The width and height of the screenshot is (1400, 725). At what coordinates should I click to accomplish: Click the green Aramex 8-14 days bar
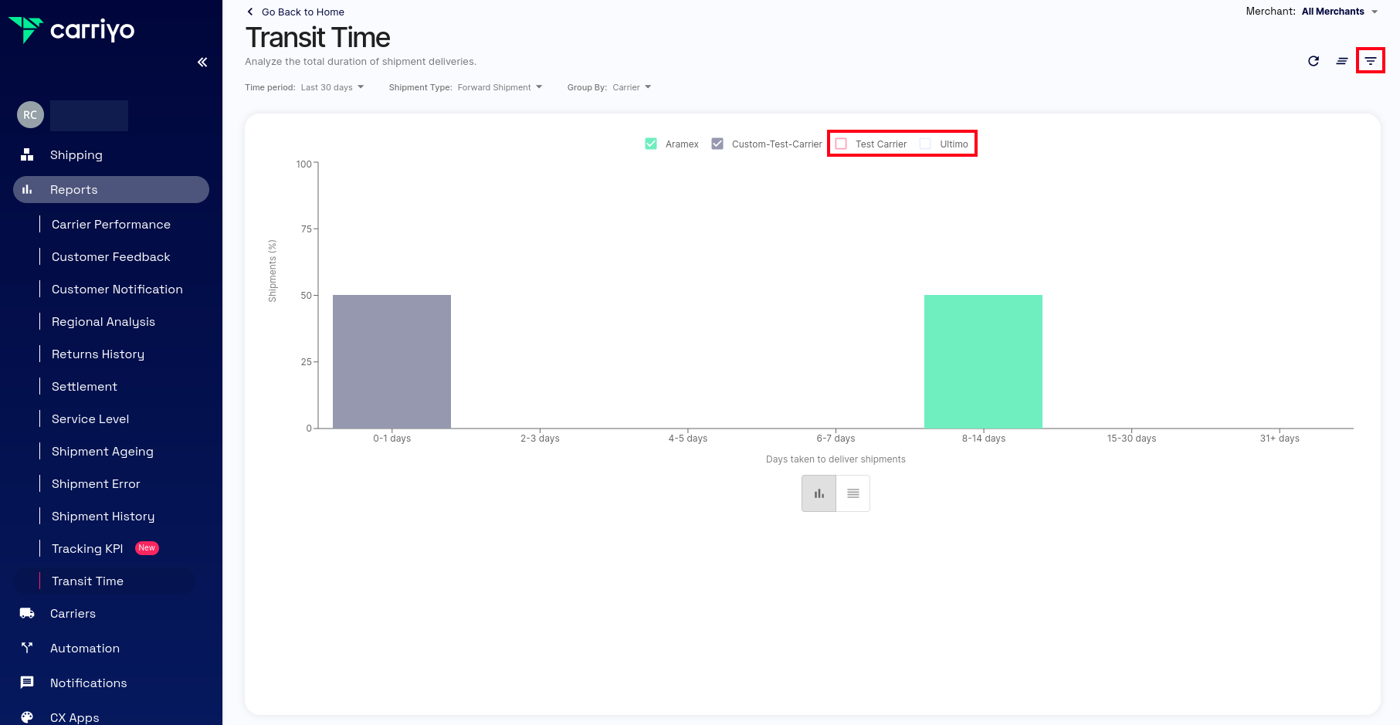983,361
